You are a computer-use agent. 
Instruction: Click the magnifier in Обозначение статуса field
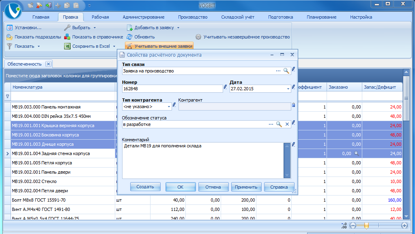click(x=279, y=124)
